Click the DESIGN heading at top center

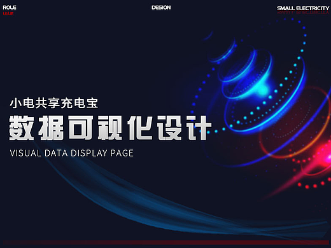pyautogui.click(x=161, y=8)
